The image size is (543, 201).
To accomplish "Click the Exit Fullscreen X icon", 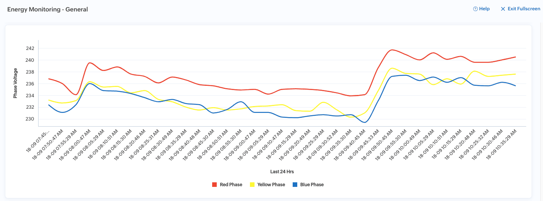I will coord(503,9).
